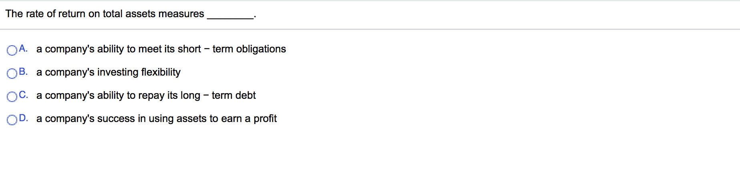Click the blue "C." letter label

[23, 95]
